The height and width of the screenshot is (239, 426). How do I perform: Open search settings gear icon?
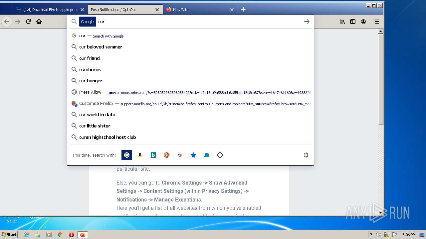coord(306,155)
